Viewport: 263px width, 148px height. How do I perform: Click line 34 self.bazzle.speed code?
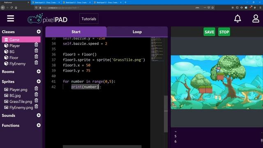pyautogui.click(x=85, y=44)
